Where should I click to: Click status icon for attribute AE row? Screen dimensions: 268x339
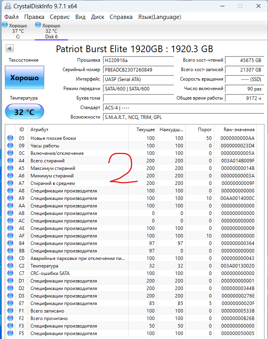tap(10, 228)
